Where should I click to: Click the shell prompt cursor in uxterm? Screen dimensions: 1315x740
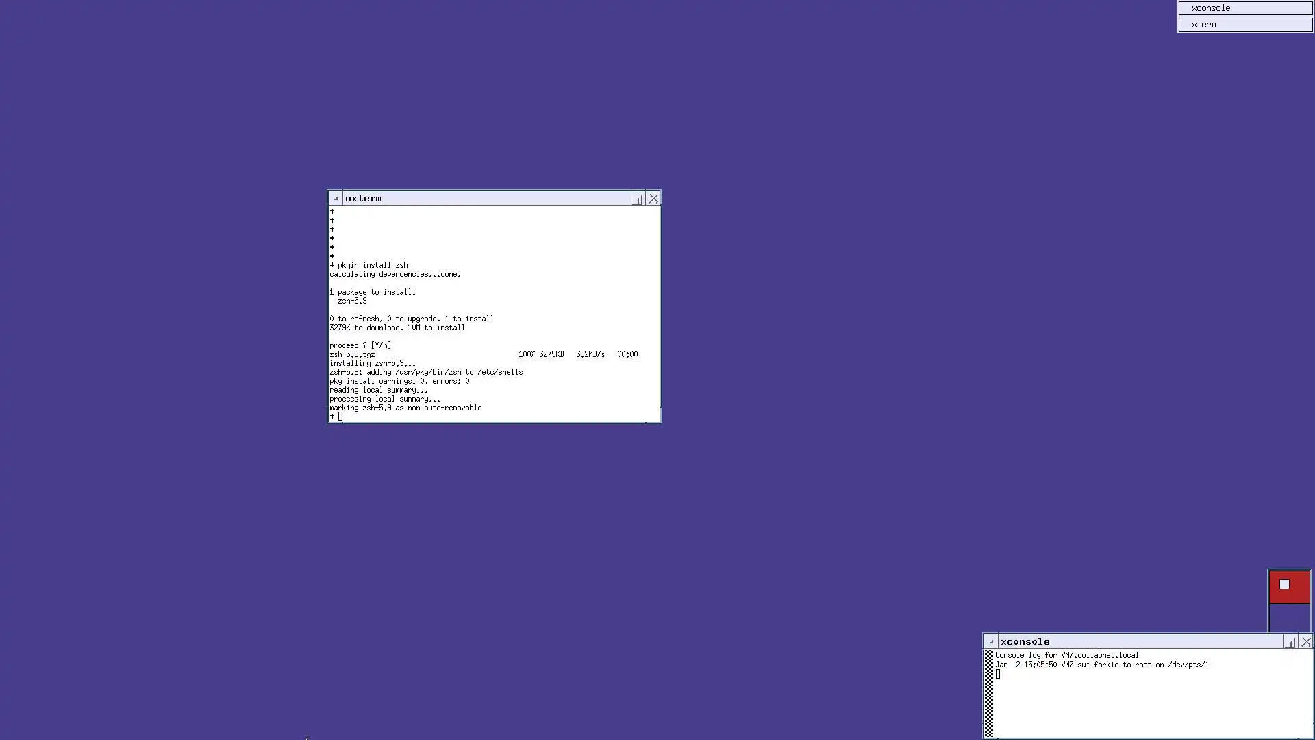340,417
